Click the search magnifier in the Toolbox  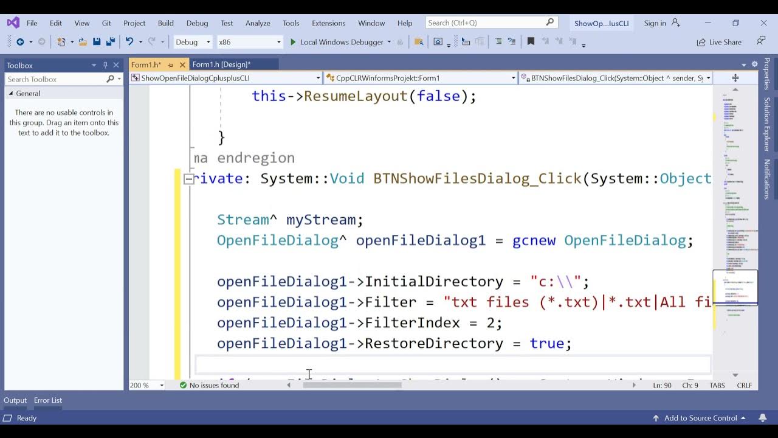coord(110,79)
